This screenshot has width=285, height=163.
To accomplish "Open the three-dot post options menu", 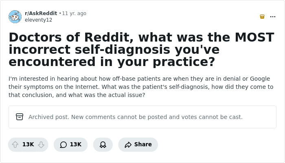I will click(273, 17).
